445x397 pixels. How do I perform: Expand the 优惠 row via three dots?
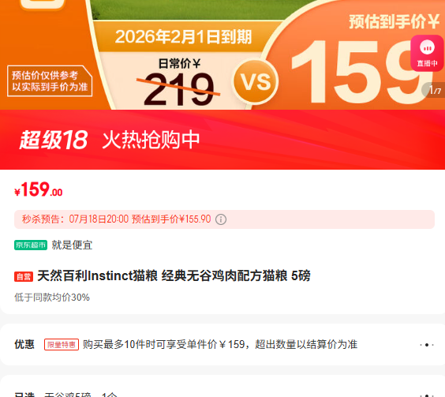click(x=427, y=345)
